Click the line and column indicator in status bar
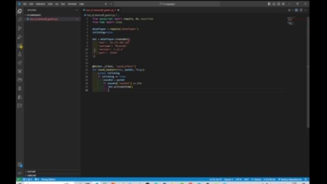Screen dimensions: 327x184 click(216, 179)
